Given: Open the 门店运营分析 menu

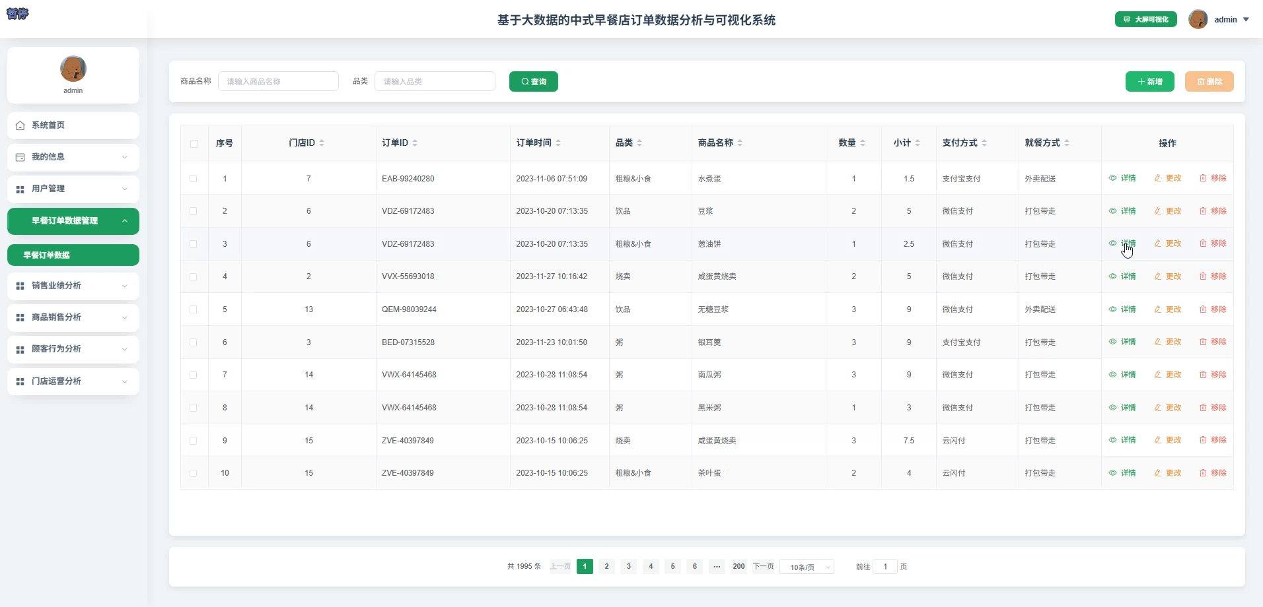Looking at the screenshot, I should pos(73,381).
